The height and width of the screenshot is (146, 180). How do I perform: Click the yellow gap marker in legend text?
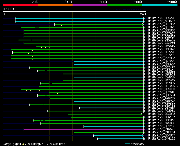coord(23,144)
